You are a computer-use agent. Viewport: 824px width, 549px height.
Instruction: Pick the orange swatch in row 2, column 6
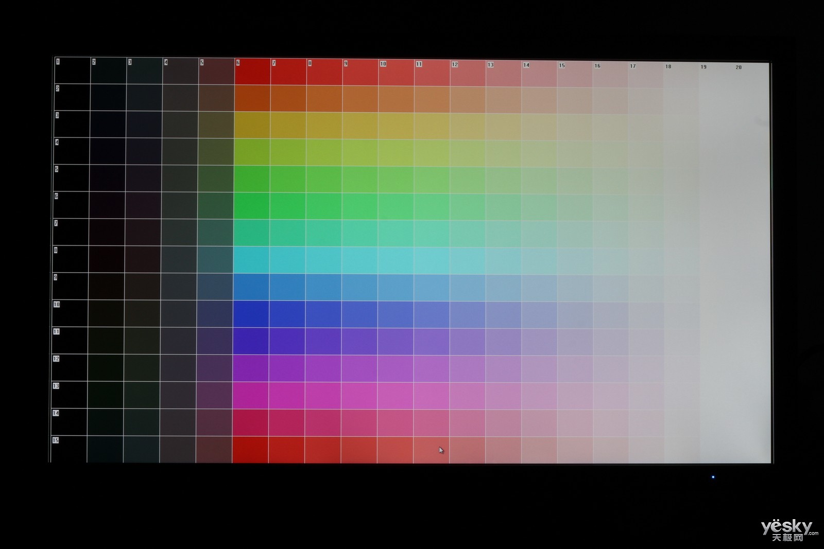252,98
